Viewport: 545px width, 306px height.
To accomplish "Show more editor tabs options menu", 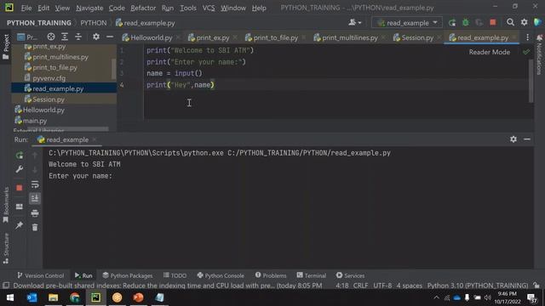I will point(527,37).
